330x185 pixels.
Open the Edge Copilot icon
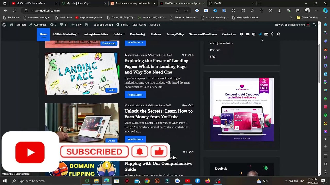tap(325, 11)
